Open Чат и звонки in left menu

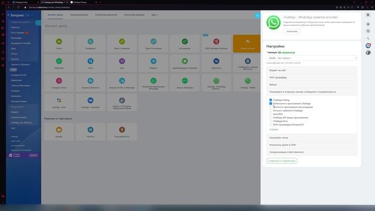pos(18,33)
